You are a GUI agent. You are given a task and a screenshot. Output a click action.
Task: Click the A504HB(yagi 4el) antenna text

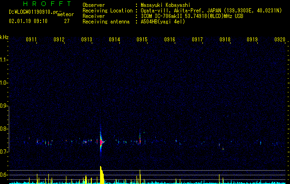[163, 22]
